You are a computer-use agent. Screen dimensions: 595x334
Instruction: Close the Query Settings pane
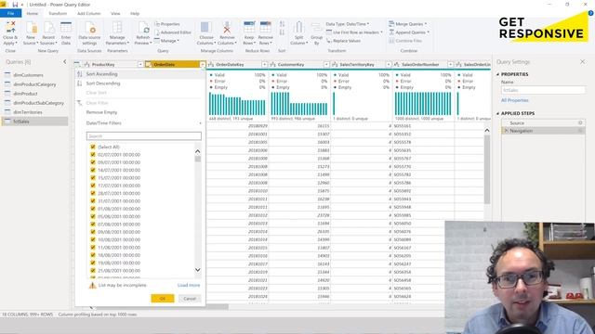583,62
